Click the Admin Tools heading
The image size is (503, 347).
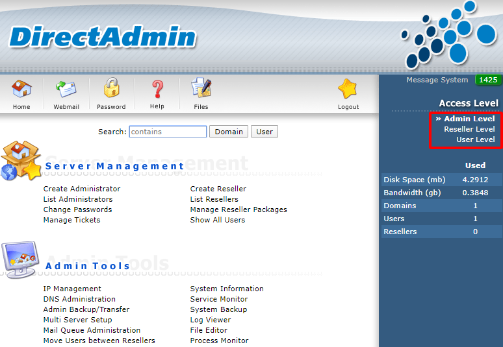click(x=88, y=266)
